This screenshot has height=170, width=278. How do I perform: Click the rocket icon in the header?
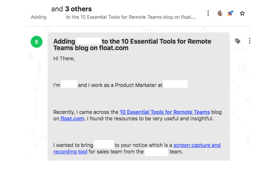pos(230,13)
